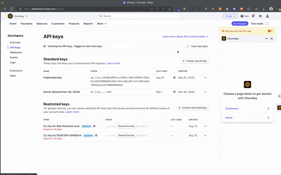Click the Search input field
This screenshot has width=281, height=175.
(140, 16)
